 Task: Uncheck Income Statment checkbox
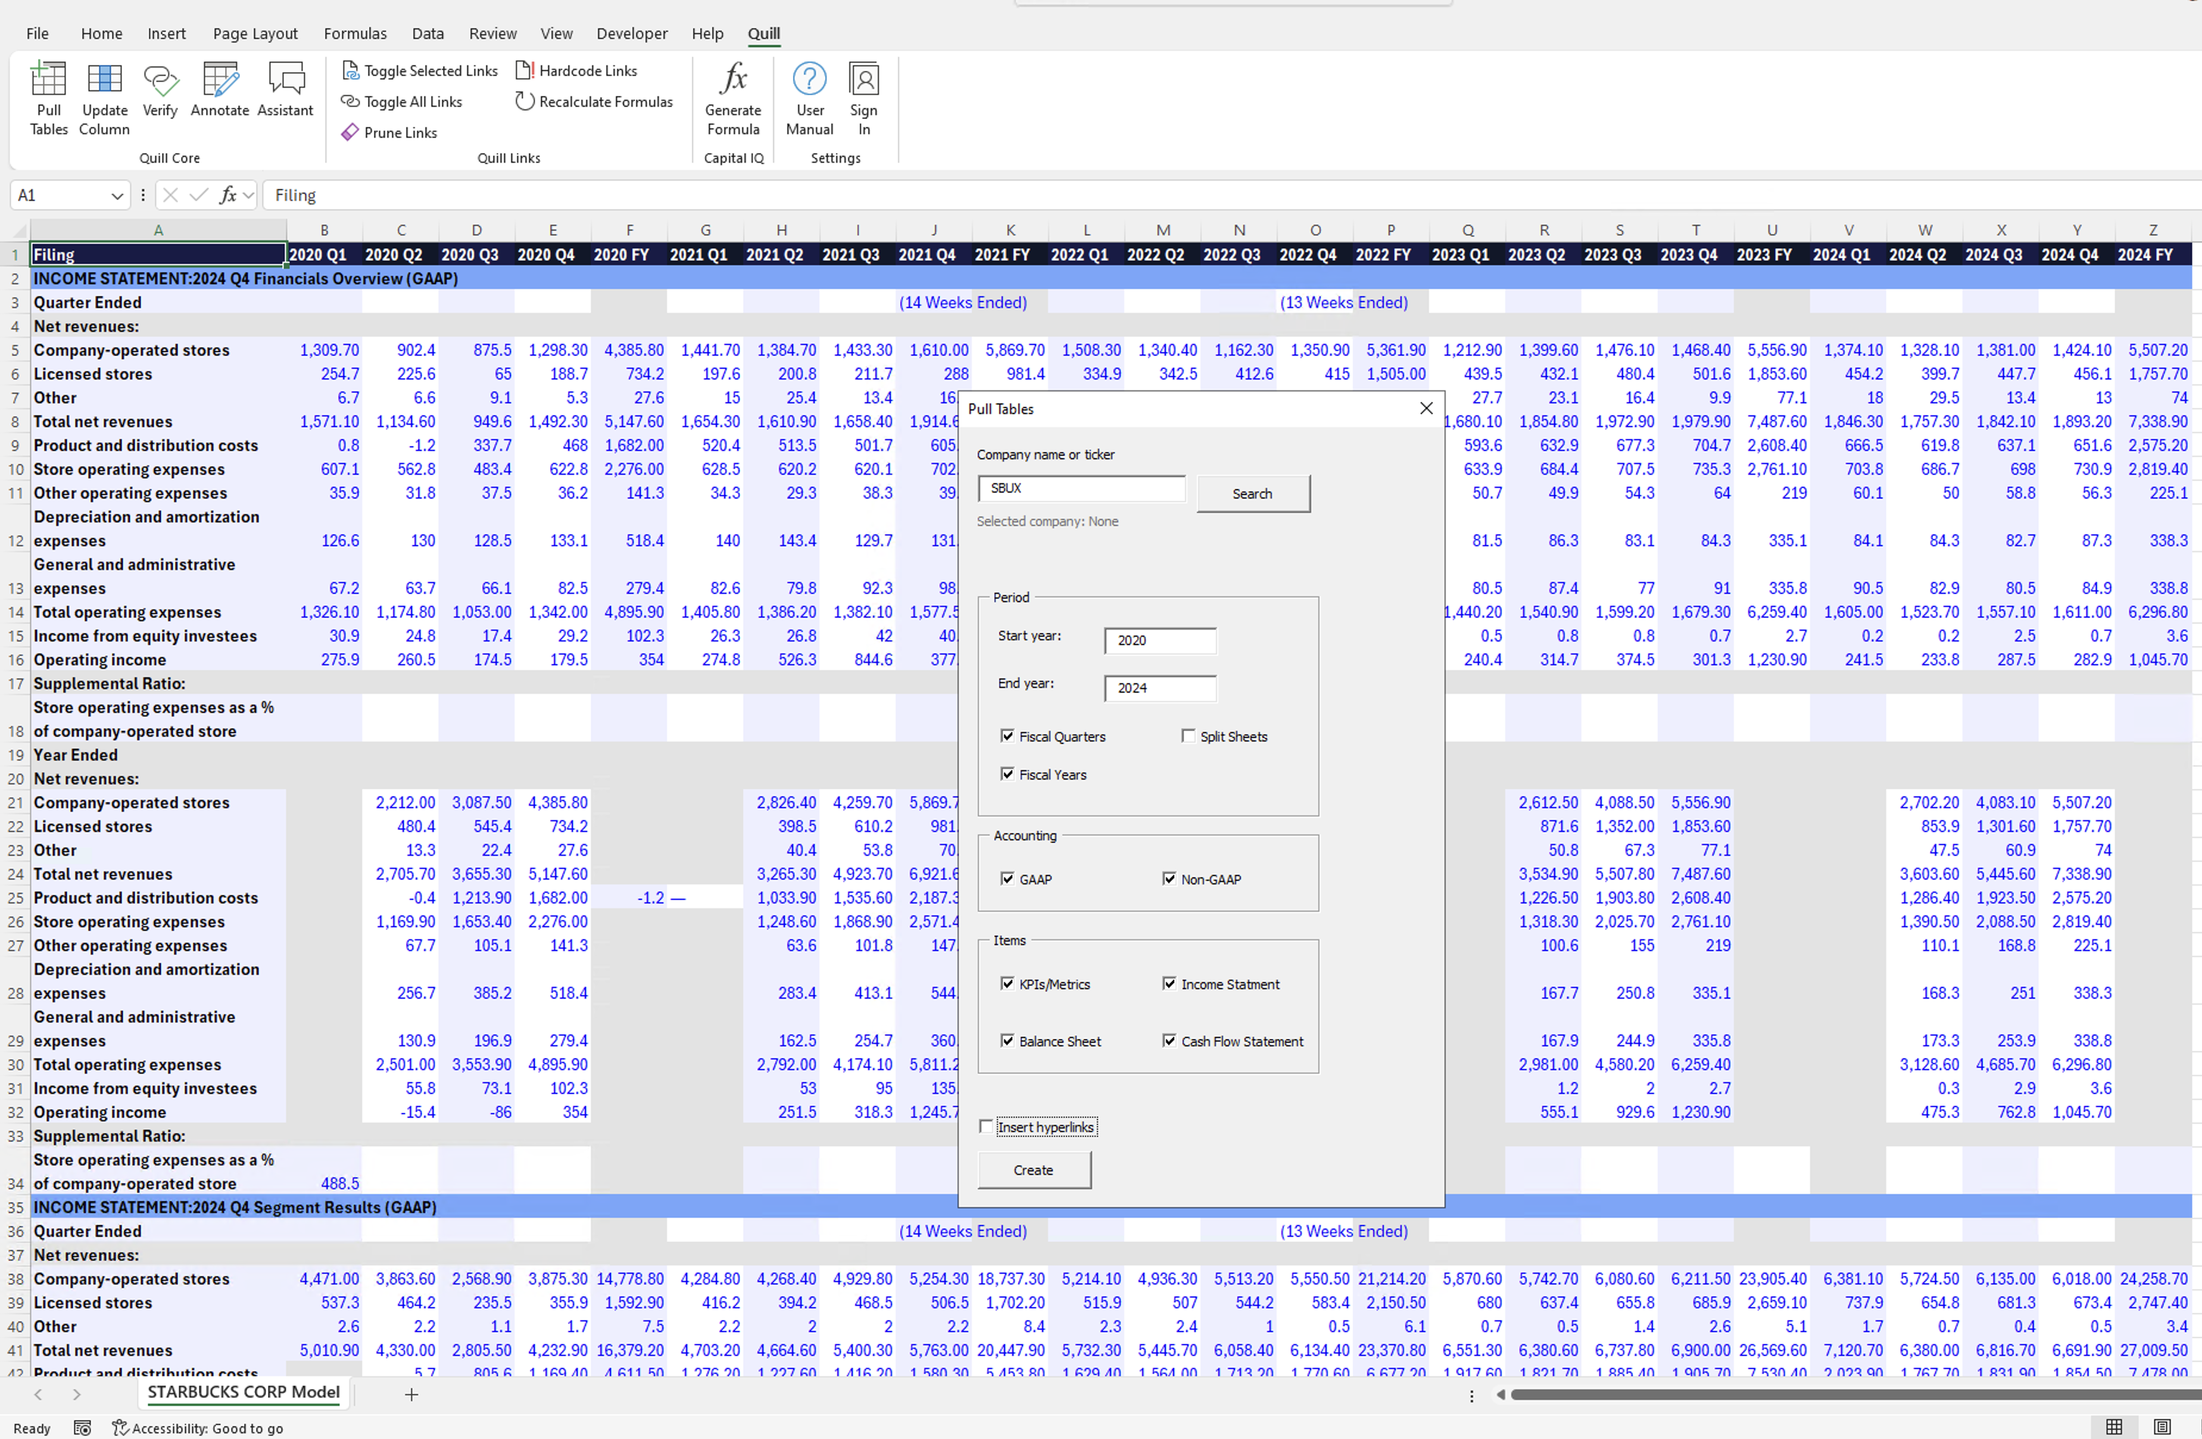[1169, 984]
